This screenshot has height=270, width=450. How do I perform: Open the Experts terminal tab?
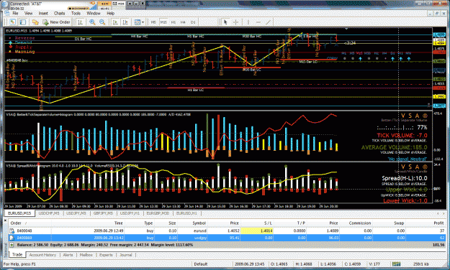(106, 255)
